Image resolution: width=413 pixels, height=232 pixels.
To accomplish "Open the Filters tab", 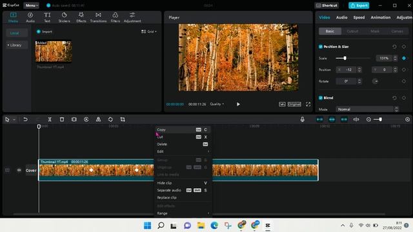I will pyautogui.click(x=115, y=17).
